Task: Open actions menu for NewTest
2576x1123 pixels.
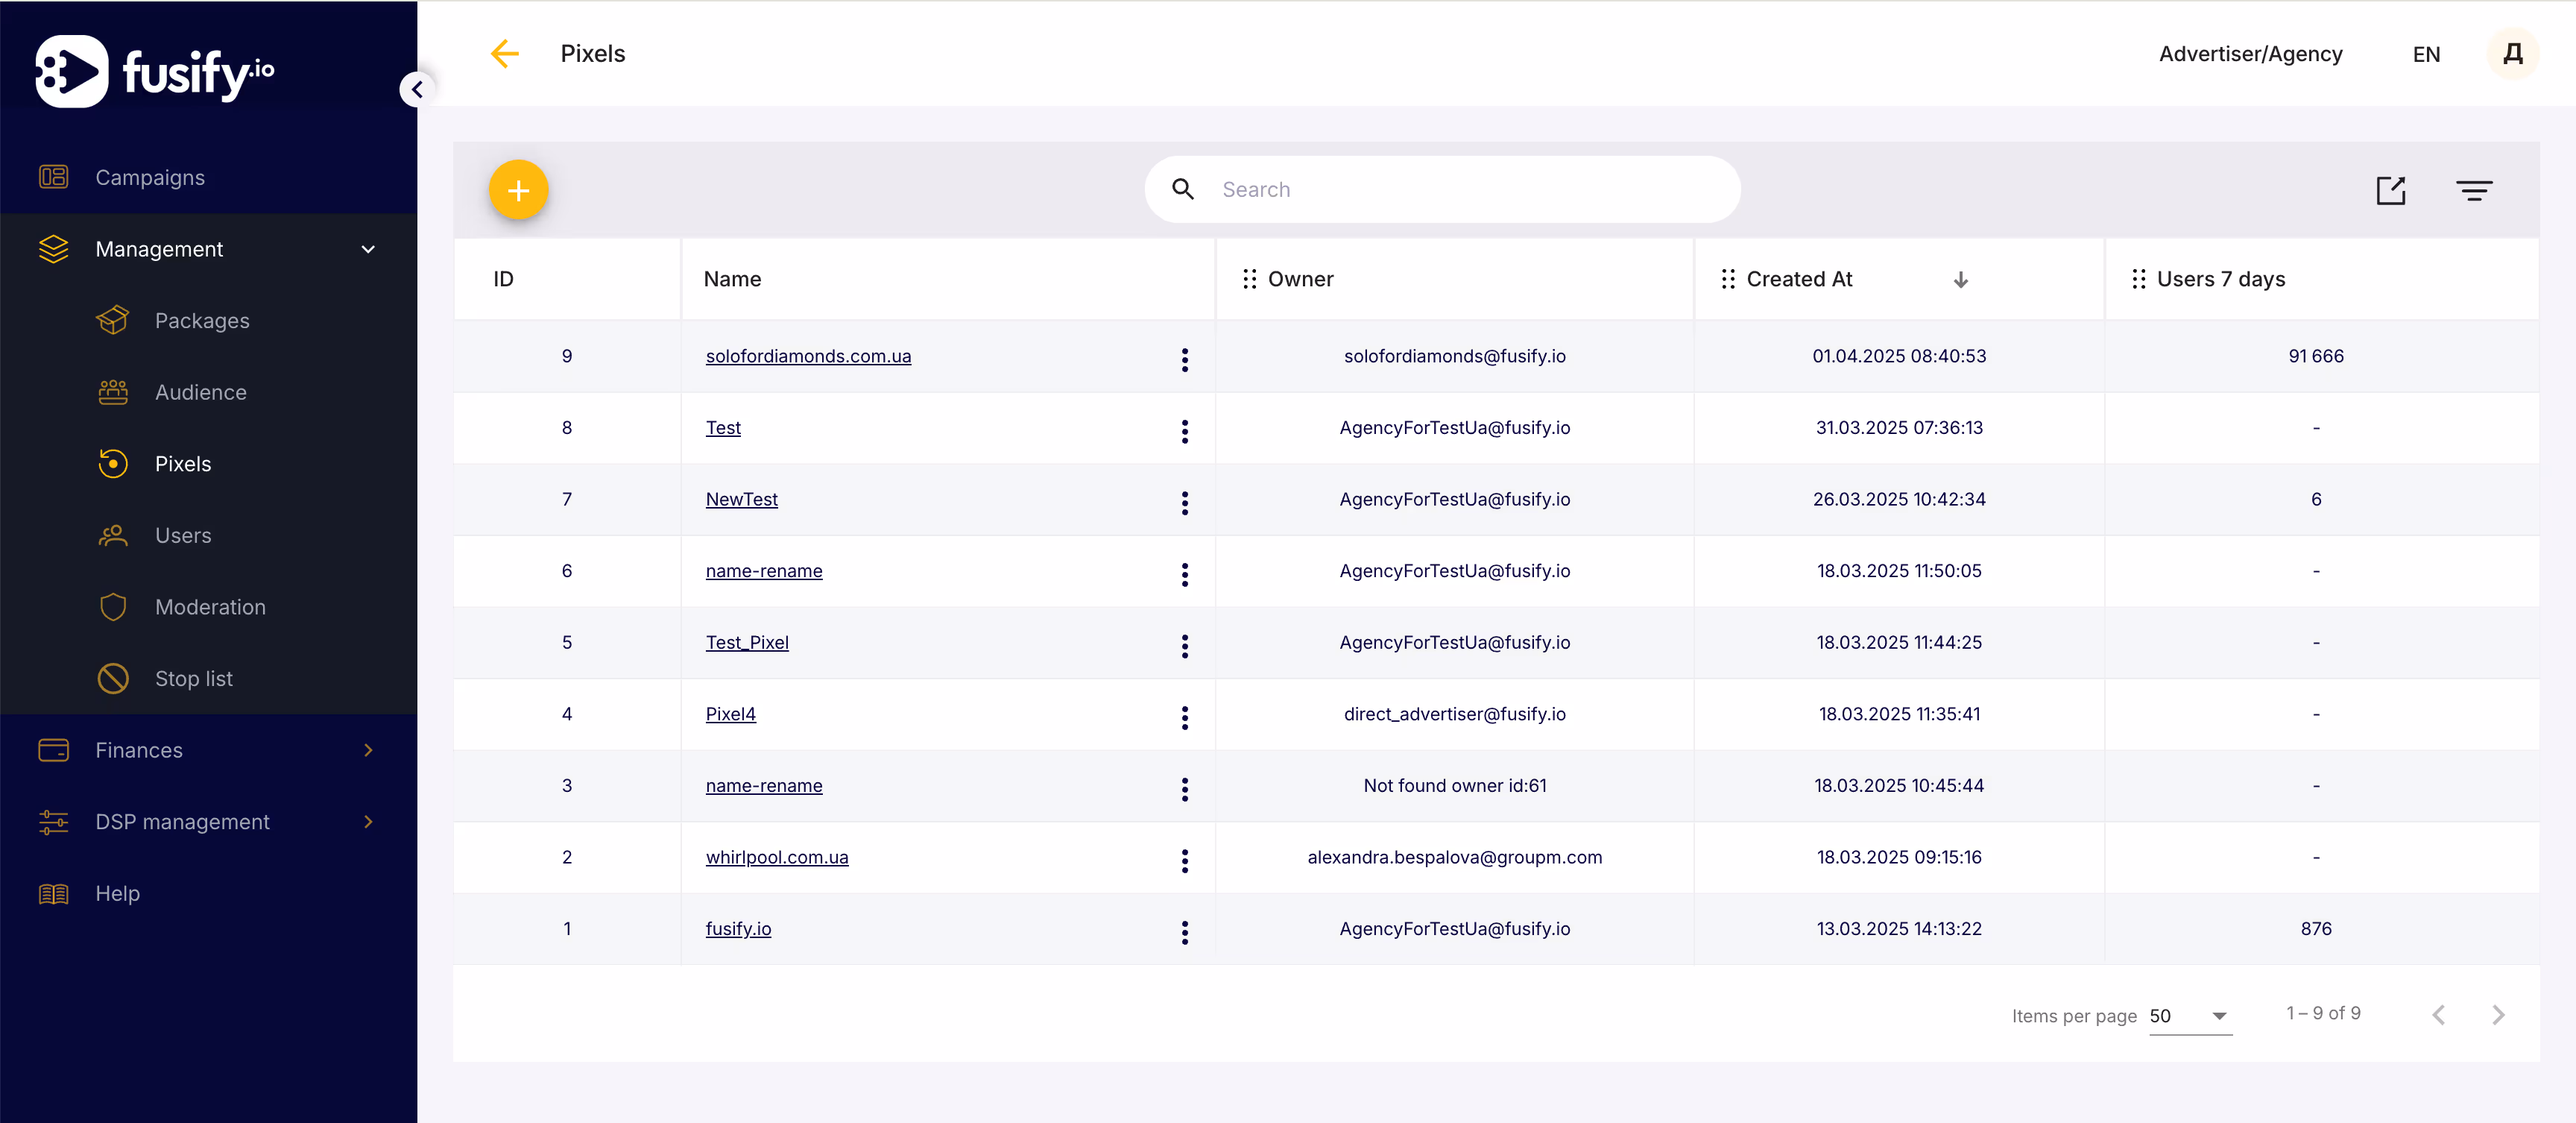Action: [1185, 503]
